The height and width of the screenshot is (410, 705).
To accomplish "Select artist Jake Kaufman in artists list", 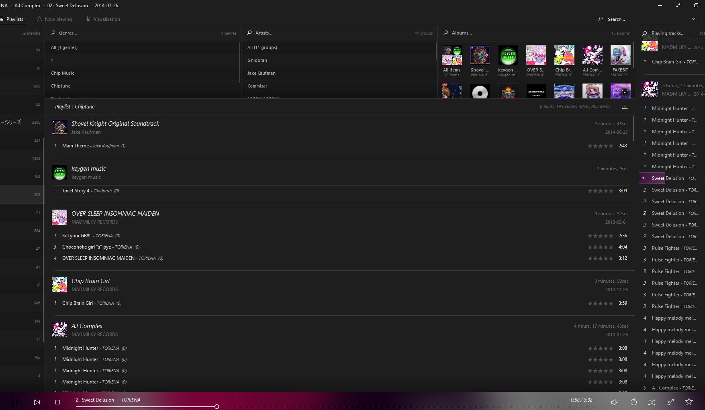I will (x=339, y=73).
